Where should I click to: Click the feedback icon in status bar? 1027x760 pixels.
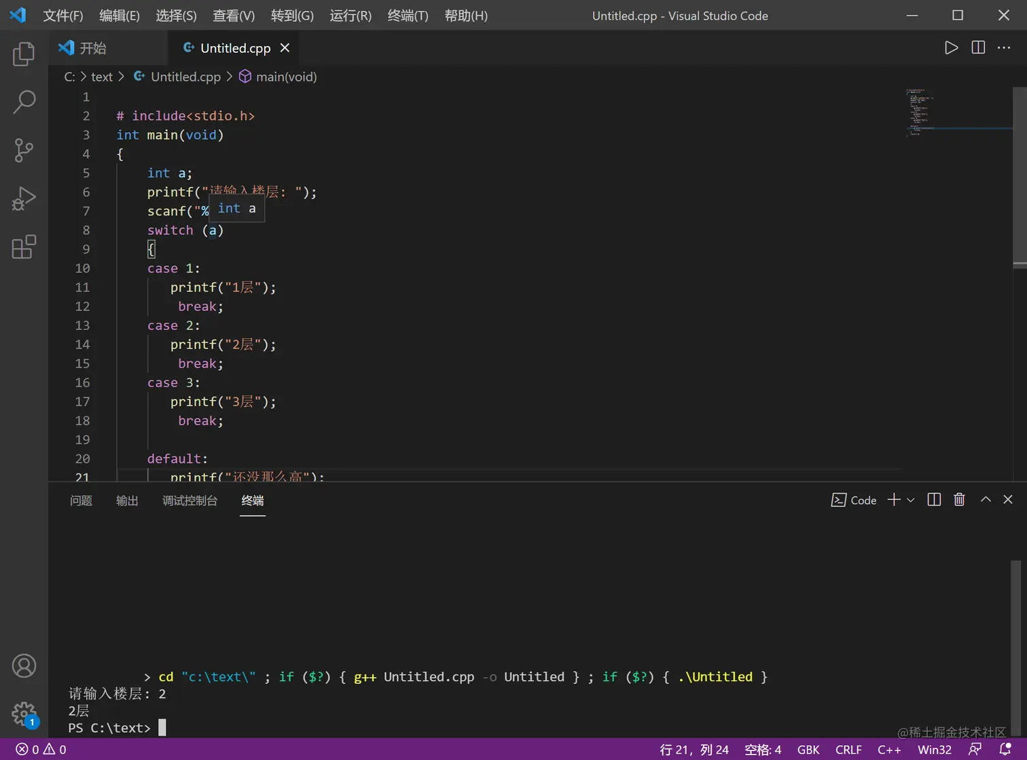tap(975, 749)
